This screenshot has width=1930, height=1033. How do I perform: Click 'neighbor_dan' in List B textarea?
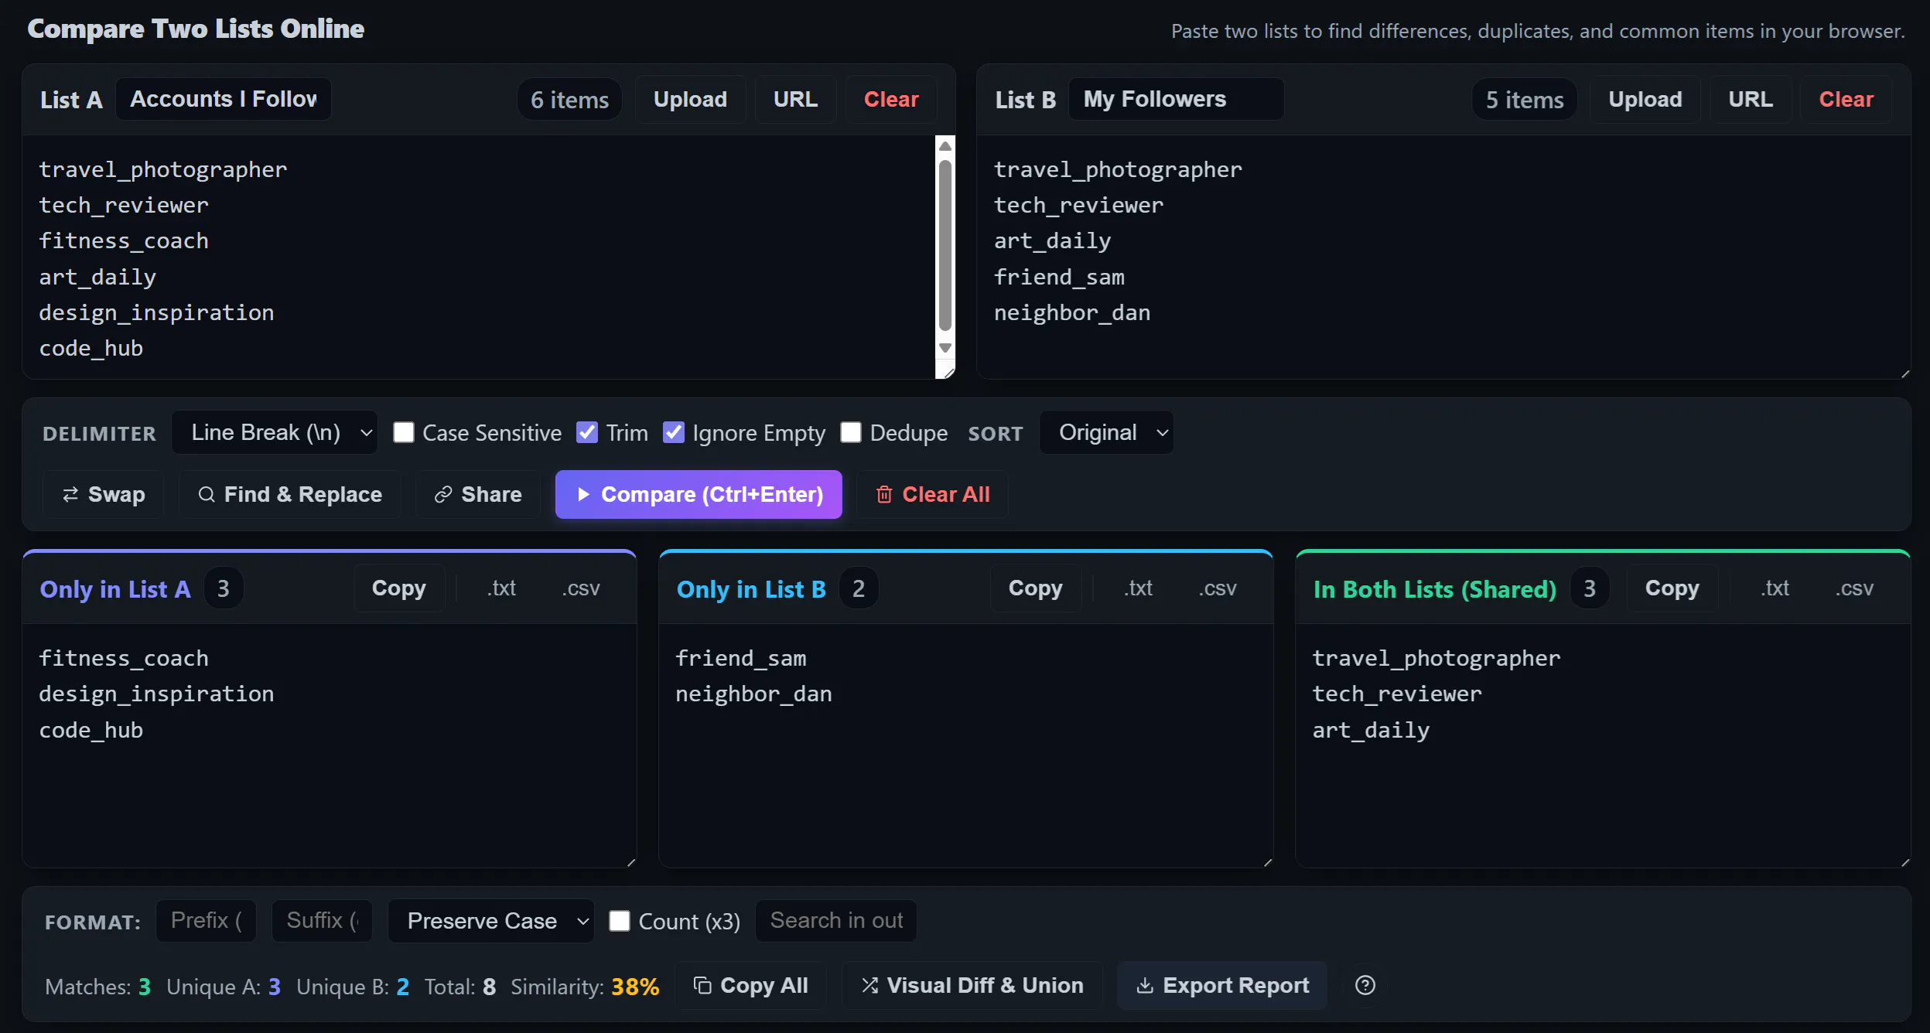[1072, 313]
